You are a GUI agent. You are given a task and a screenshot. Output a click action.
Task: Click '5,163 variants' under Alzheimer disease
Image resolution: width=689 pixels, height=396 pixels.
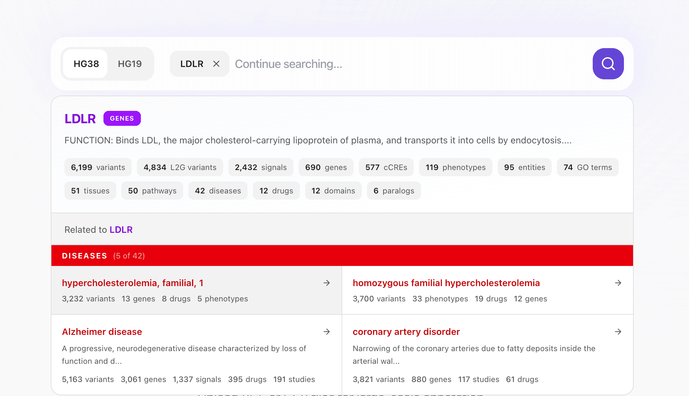click(x=88, y=379)
